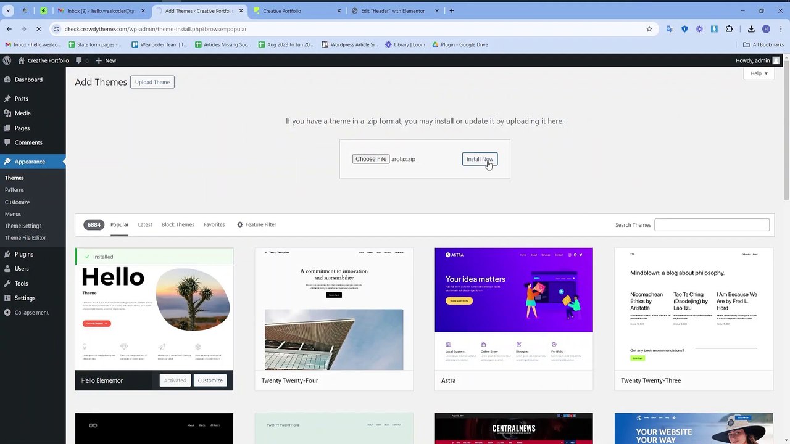Screen dimensions: 790x444
Task: Open the browser downloads icon
Action: click(x=751, y=29)
